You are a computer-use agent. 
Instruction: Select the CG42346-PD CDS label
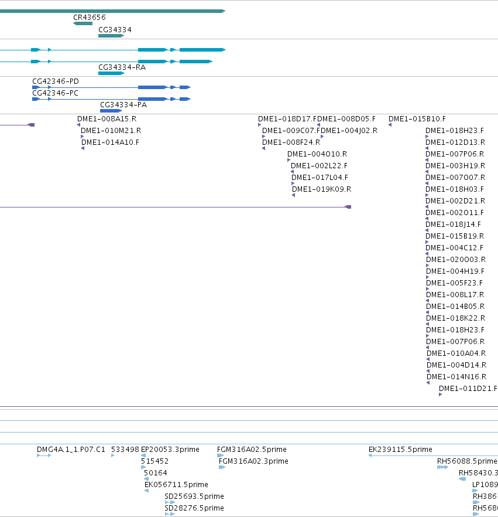pyautogui.click(x=55, y=81)
